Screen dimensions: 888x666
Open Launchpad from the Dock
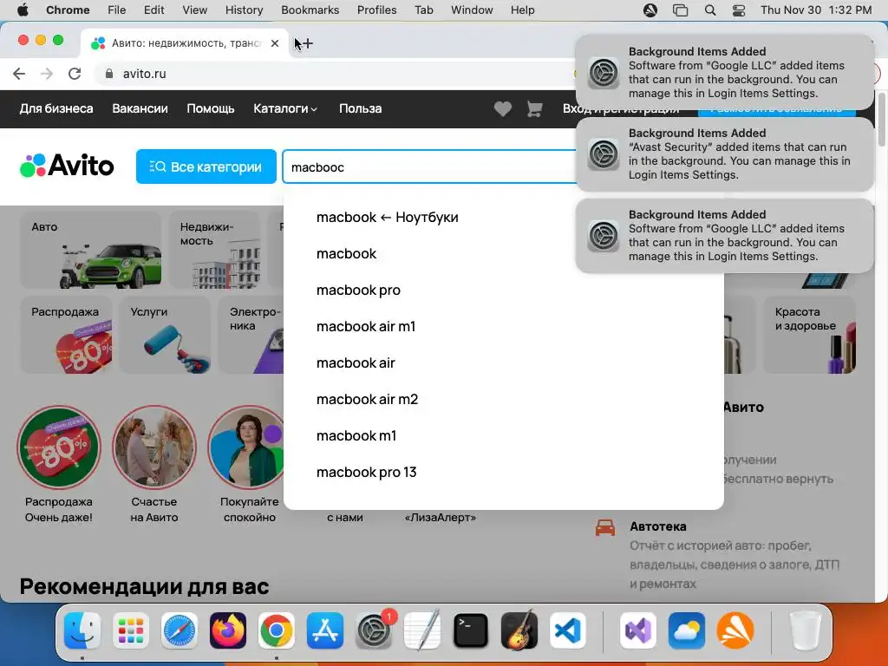130,630
